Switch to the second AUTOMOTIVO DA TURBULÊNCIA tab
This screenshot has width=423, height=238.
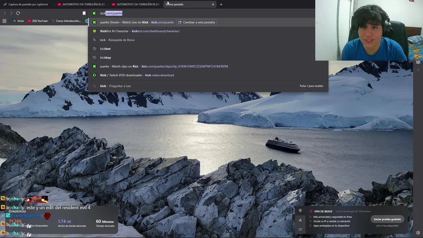tap(135, 4)
